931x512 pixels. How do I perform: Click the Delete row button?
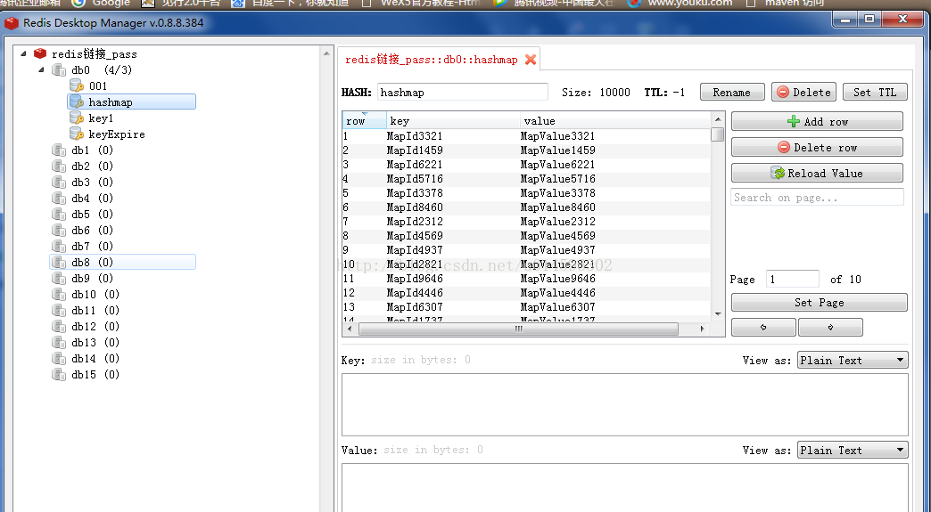point(817,148)
